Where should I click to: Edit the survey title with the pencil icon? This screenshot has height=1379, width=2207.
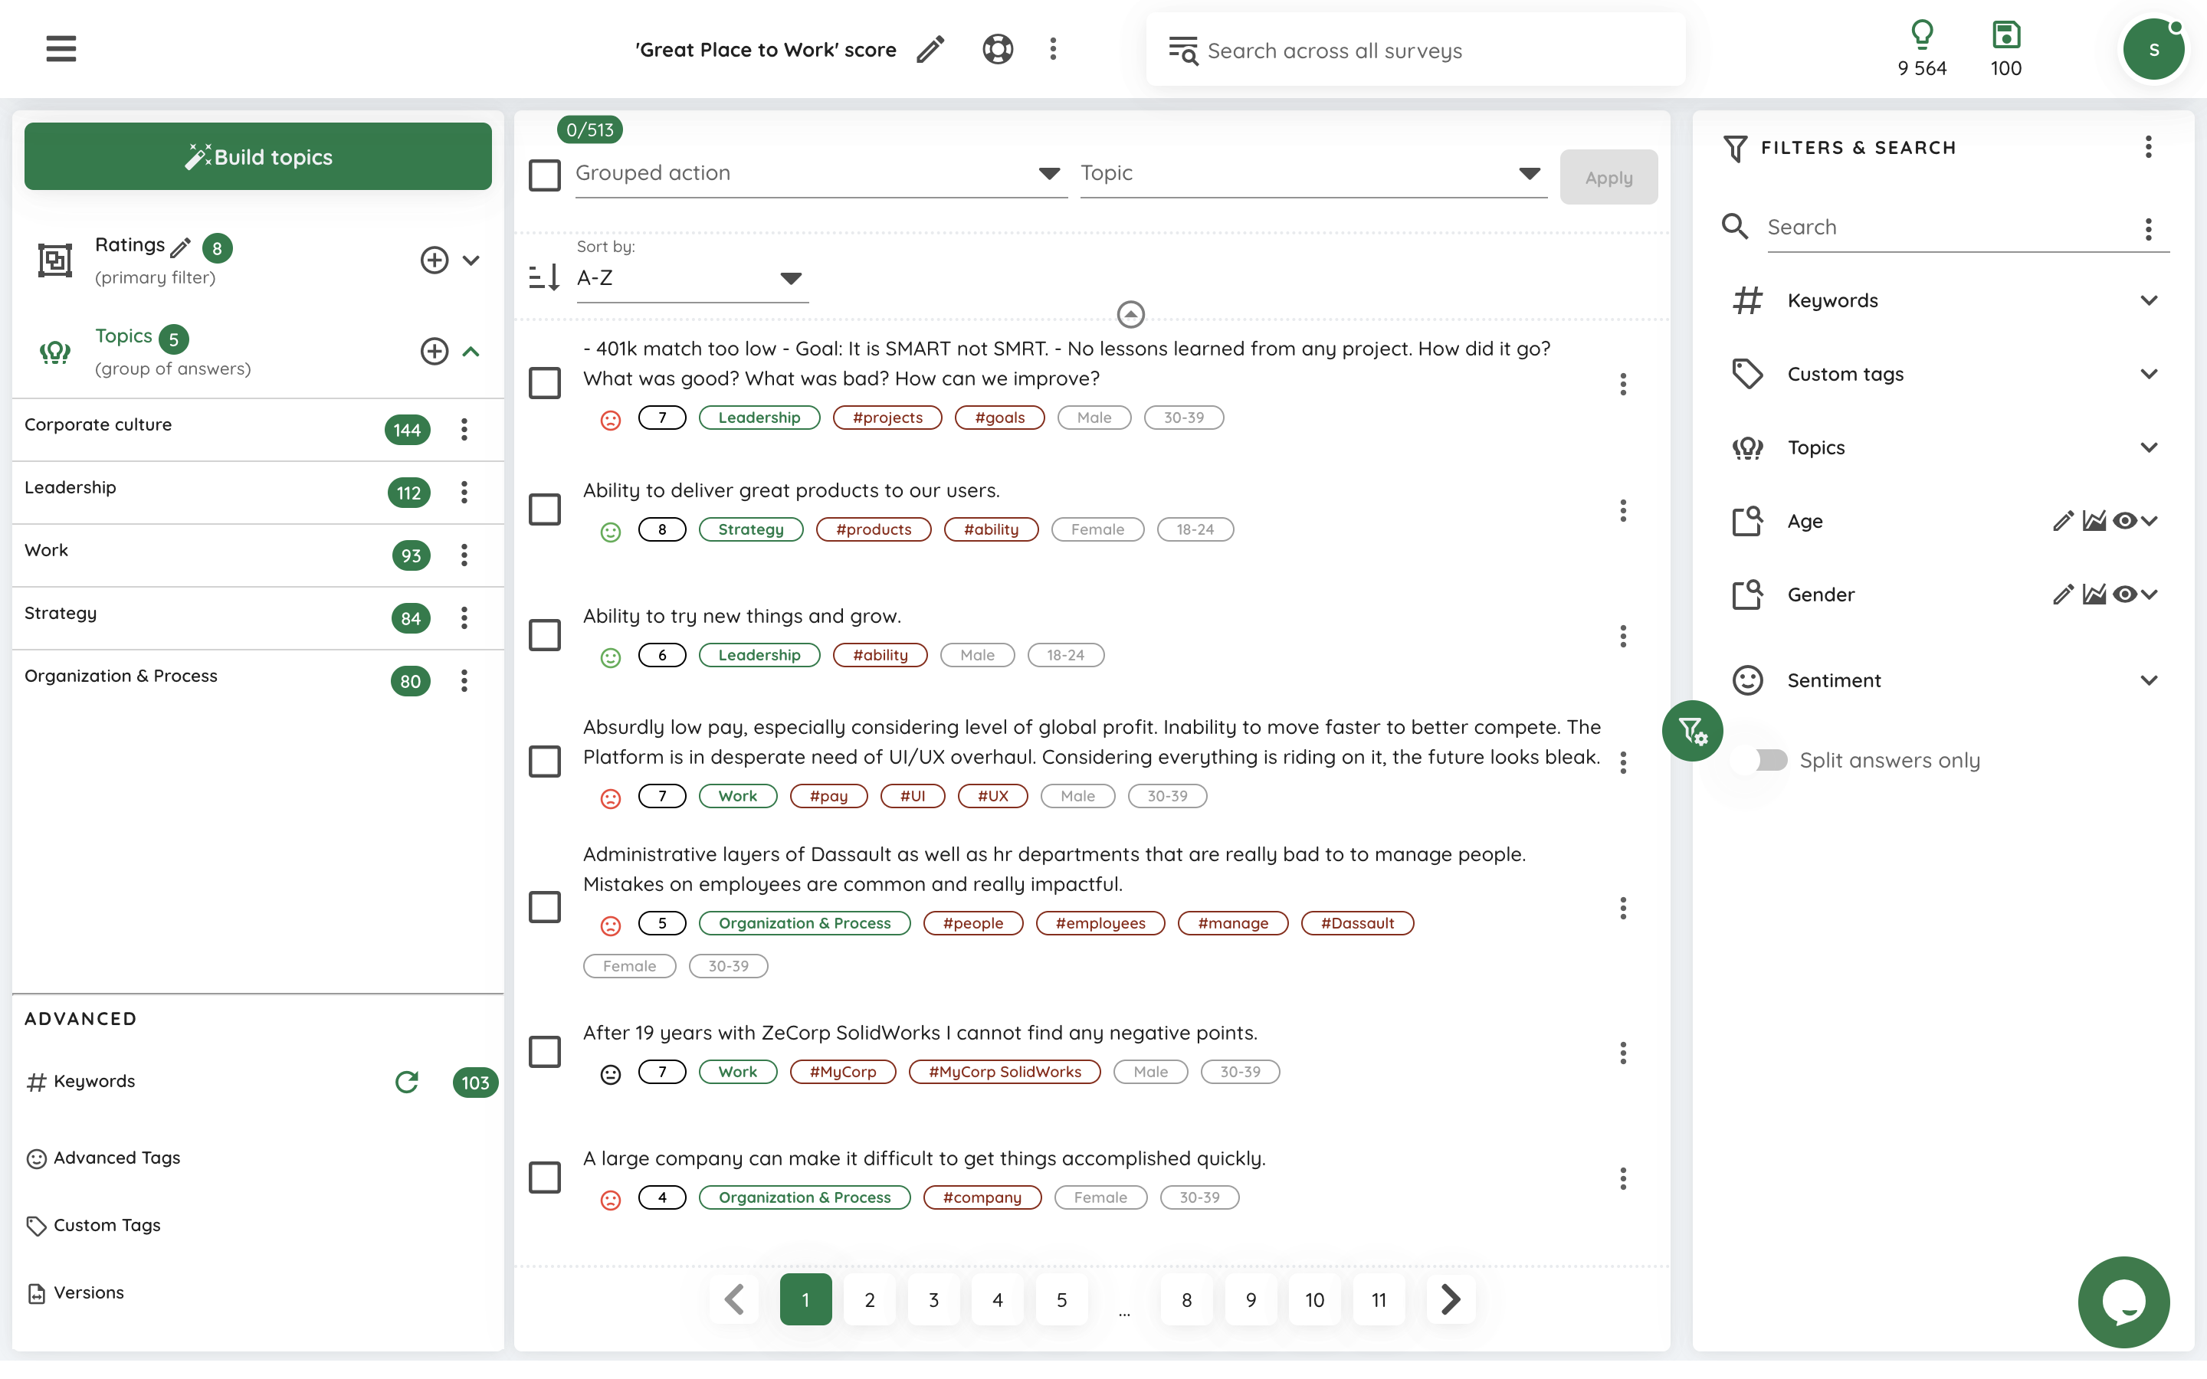point(930,49)
